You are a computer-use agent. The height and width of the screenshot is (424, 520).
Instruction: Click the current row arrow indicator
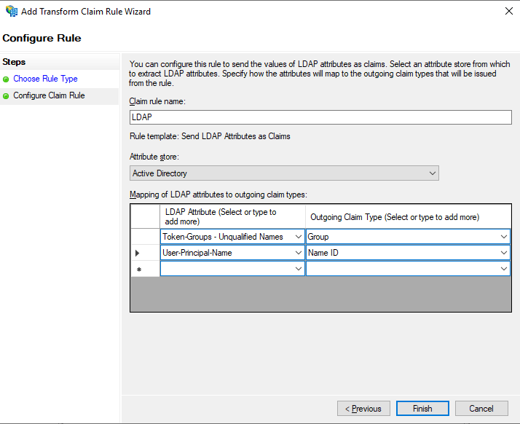138,253
